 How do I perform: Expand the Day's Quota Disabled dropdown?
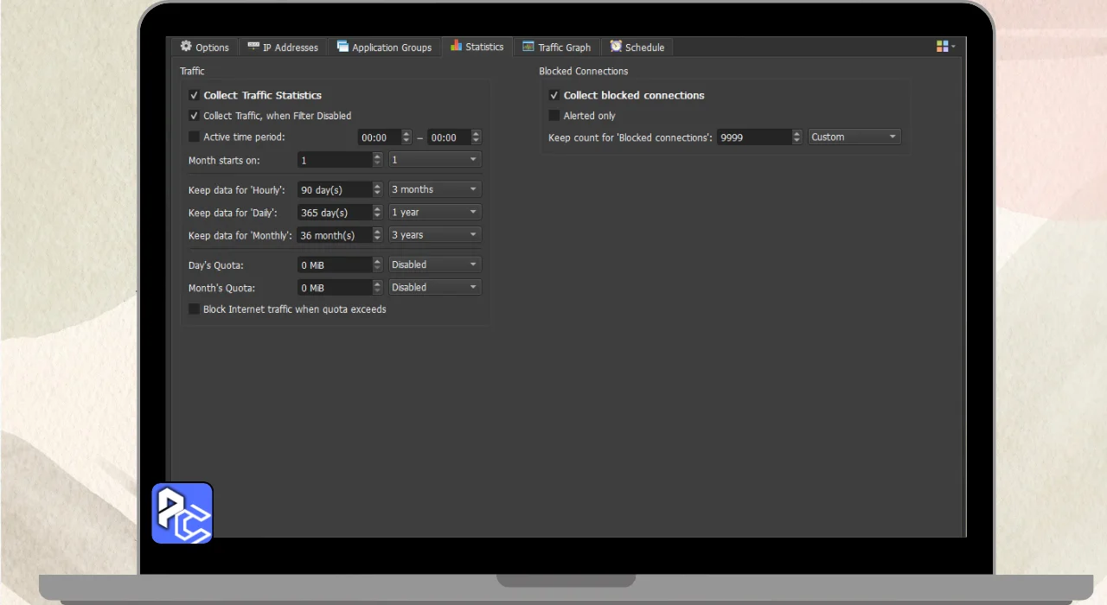coord(434,264)
